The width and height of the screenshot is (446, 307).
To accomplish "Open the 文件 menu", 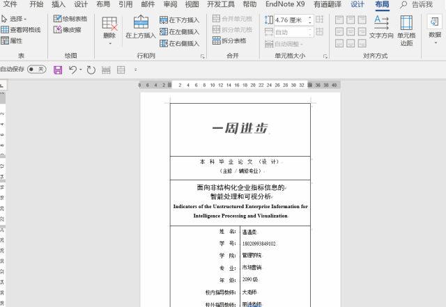I will (10, 4).
